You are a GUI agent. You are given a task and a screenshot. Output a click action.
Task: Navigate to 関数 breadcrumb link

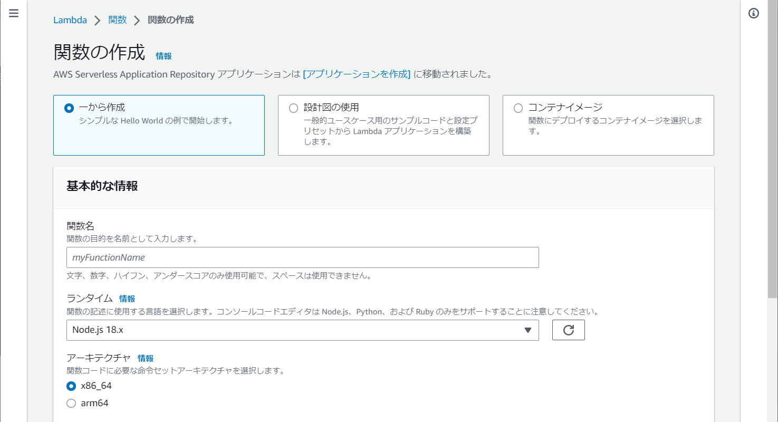pyautogui.click(x=117, y=20)
